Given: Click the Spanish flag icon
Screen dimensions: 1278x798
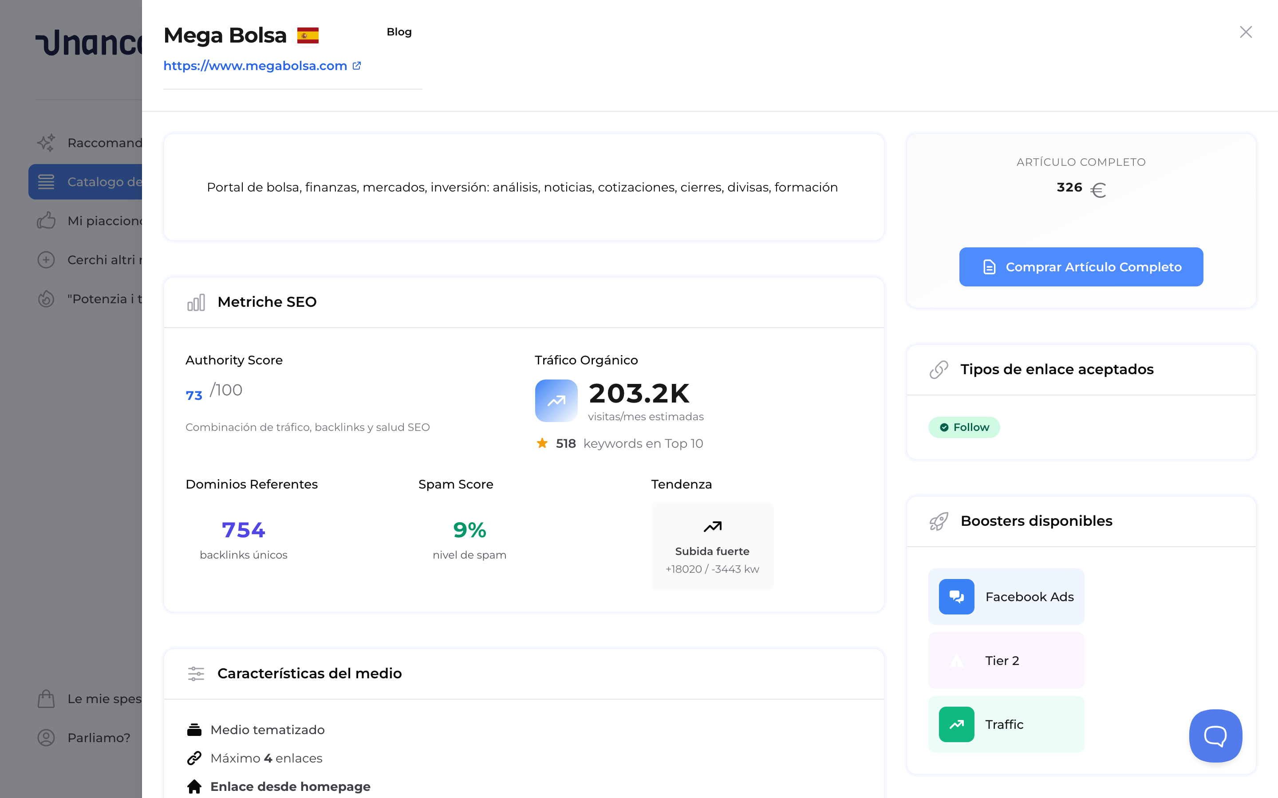Looking at the screenshot, I should pyautogui.click(x=308, y=35).
